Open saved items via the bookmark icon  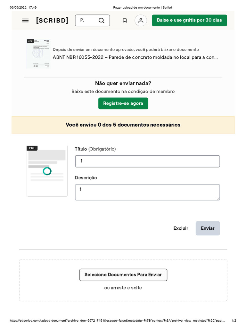pyautogui.click(x=125, y=20)
